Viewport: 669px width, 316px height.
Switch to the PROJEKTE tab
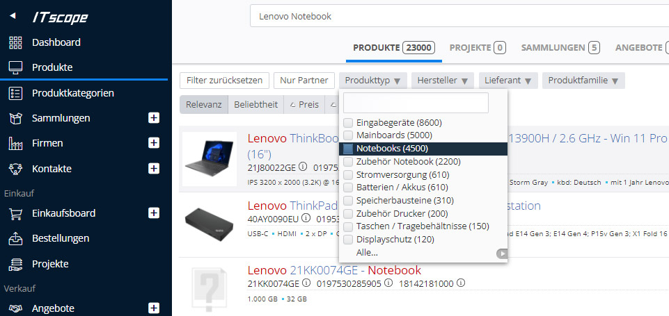click(x=478, y=48)
